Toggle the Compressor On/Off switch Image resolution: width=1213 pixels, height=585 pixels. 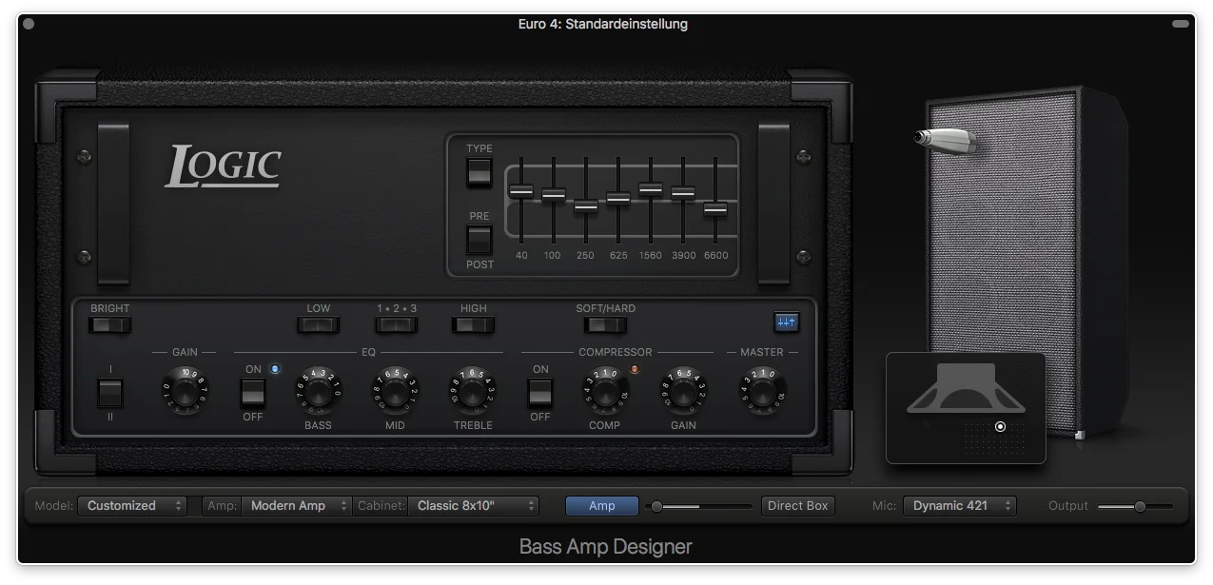(x=540, y=392)
